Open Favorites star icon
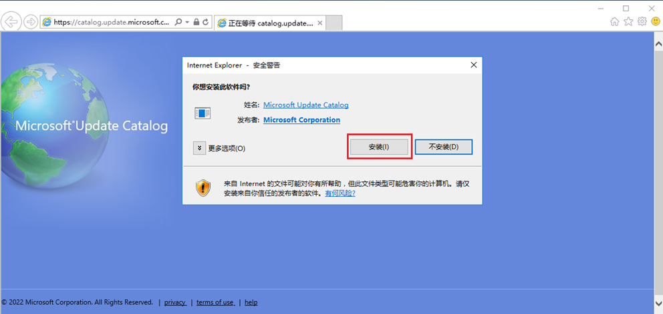663x314 pixels. pos(628,21)
